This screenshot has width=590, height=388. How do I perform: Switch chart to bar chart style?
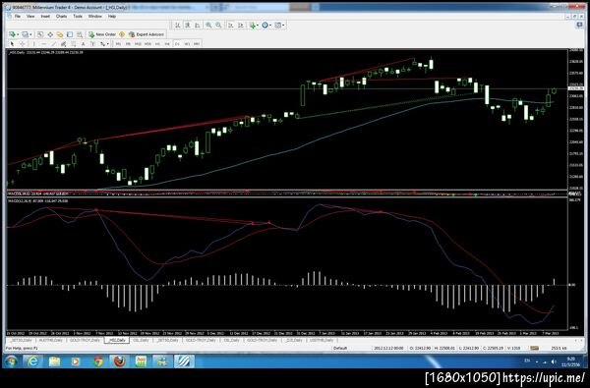(x=178, y=26)
